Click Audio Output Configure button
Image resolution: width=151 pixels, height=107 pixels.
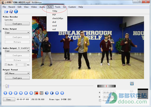[17, 55]
